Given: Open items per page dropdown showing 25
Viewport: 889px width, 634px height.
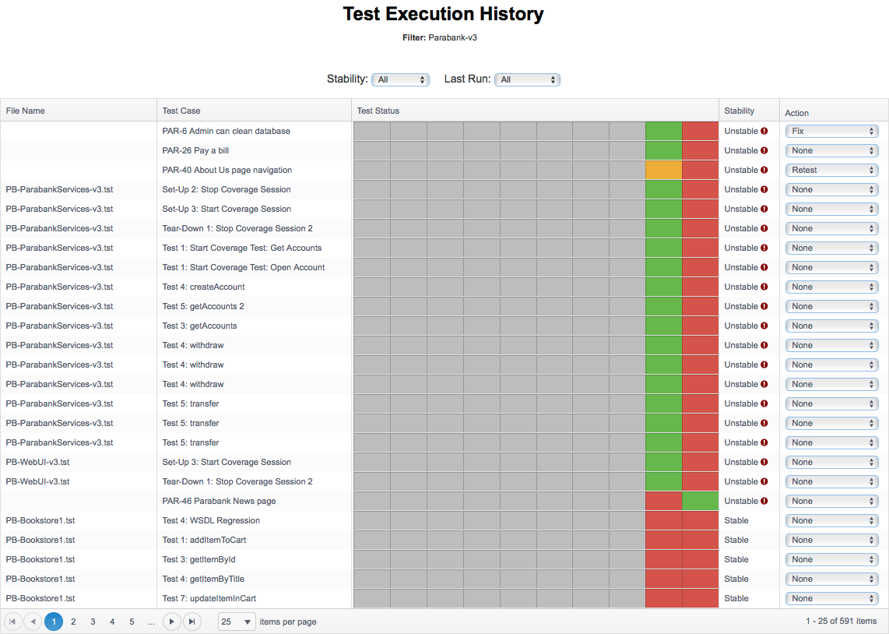Looking at the screenshot, I should tap(237, 622).
